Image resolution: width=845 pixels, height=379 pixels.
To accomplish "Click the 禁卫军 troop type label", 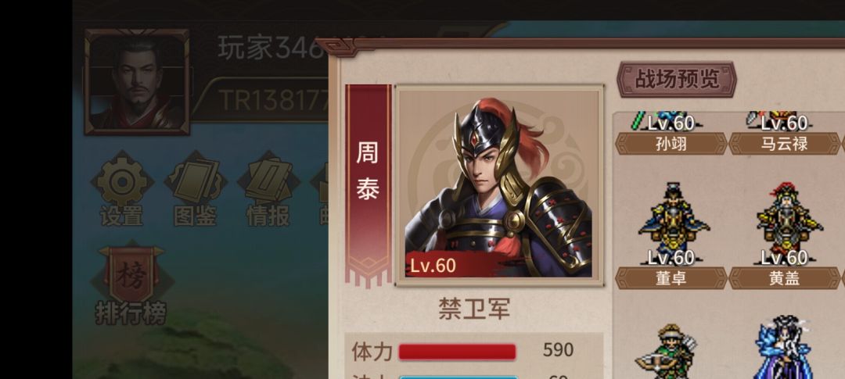I will point(474,309).
